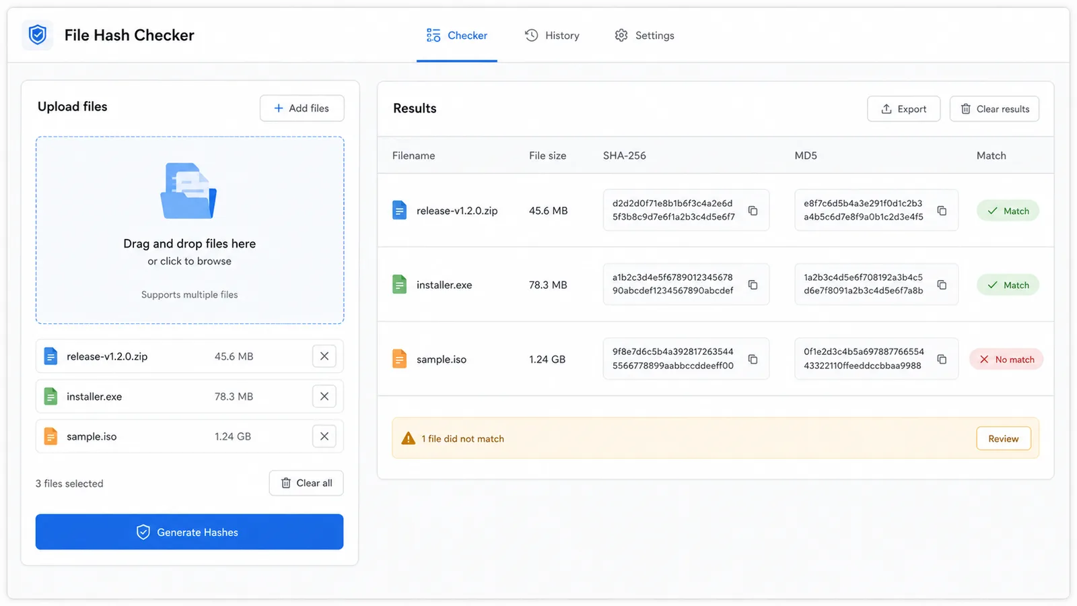Viewport: 1077px width, 606px height.
Task: Click the SHA-256 hash starting d2d2d0f71e8b
Action: pos(673,210)
